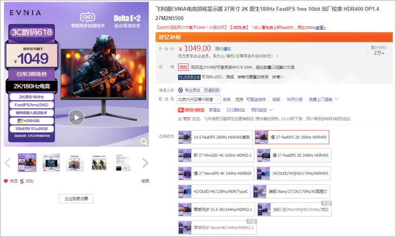Click the red heart 关注 icon
The height and width of the screenshot is (237, 396).
(6, 181)
